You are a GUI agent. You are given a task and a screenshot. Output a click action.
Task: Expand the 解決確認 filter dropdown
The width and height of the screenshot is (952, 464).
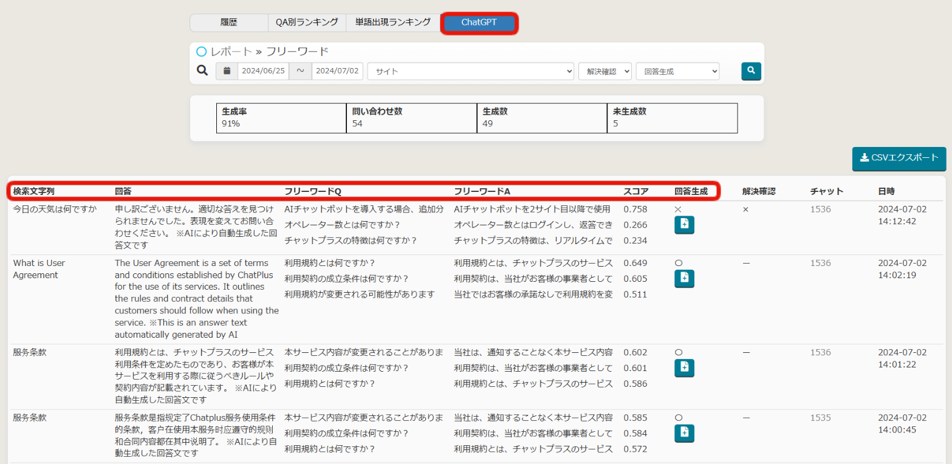point(604,71)
